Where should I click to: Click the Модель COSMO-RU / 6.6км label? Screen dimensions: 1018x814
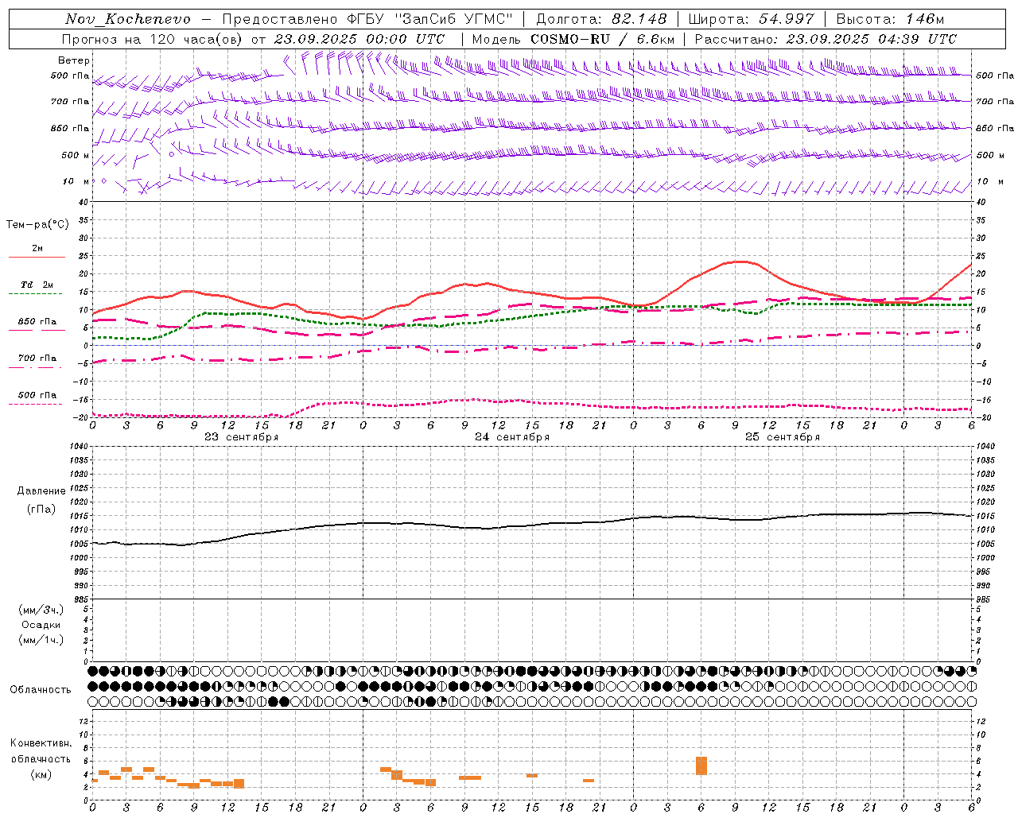(573, 39)
